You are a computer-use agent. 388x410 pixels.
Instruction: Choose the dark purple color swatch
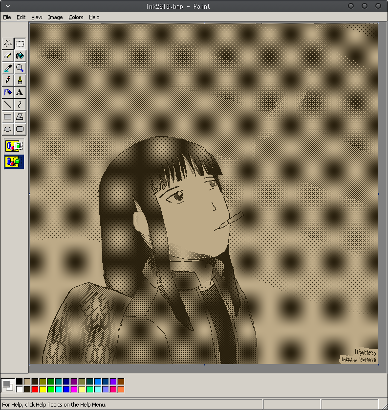pos(74,382)
